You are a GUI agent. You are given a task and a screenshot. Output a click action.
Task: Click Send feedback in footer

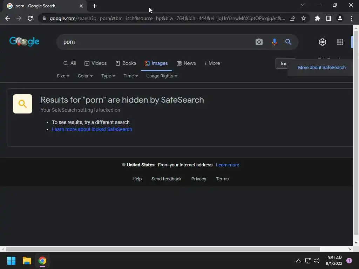coord(167,179)
